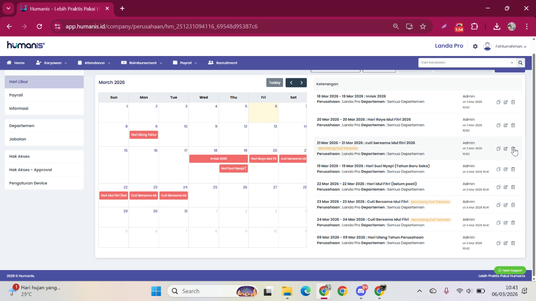This screenshot has height=301, width=536.
Task: Open the Chrome tab search dropdown
Action: point(8,8)
